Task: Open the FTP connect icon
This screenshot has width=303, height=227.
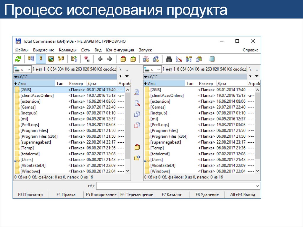Action: [x=146, y=59]
